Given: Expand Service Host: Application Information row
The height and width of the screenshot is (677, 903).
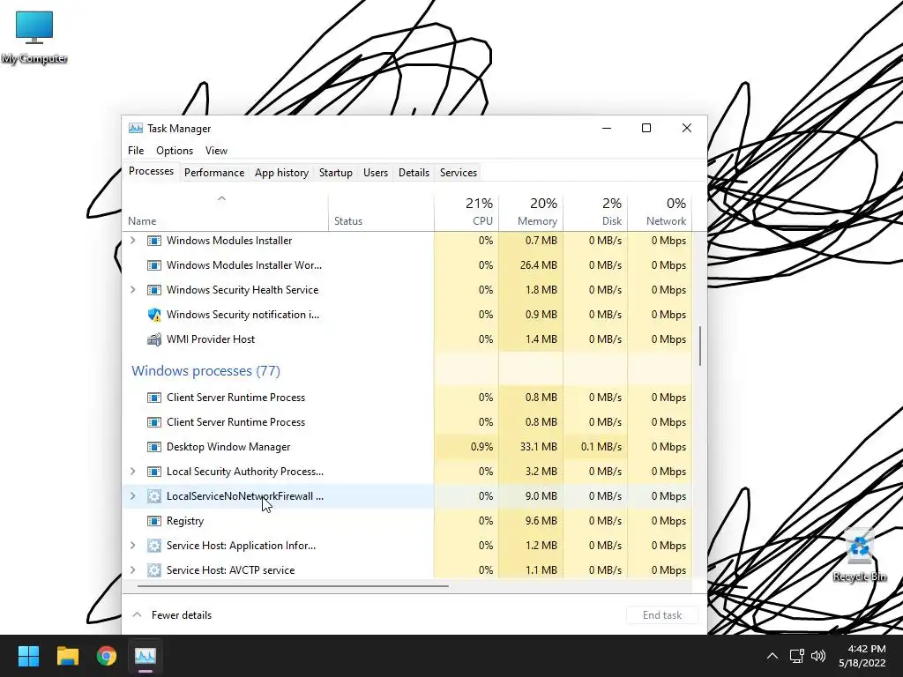Looking at the screenshot, I should [133, 546].
